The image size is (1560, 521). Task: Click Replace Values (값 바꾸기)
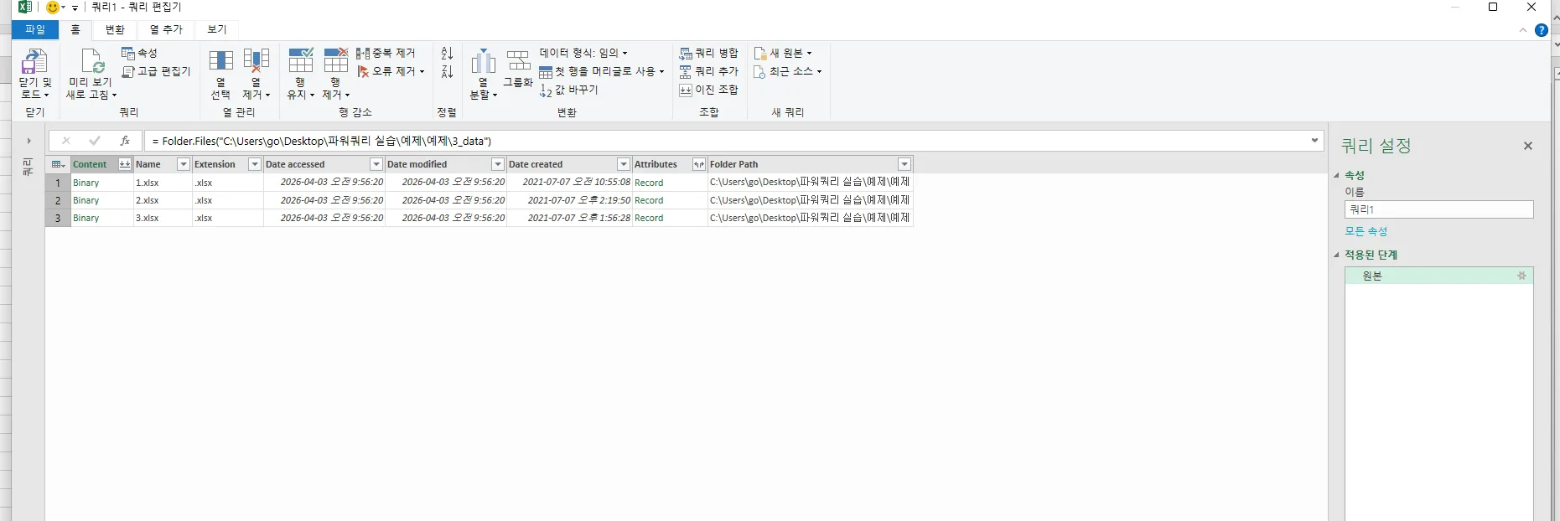tap(568, 90)
